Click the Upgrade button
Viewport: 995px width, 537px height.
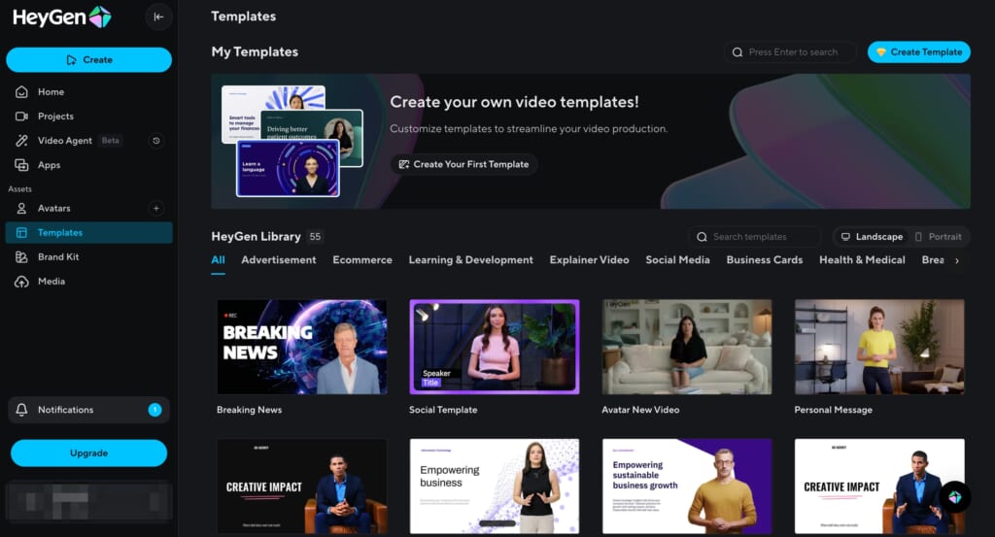(x=88, y=453)
